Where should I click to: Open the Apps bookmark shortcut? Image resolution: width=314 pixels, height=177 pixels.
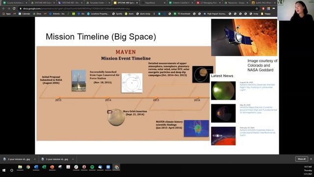point(7,14)
